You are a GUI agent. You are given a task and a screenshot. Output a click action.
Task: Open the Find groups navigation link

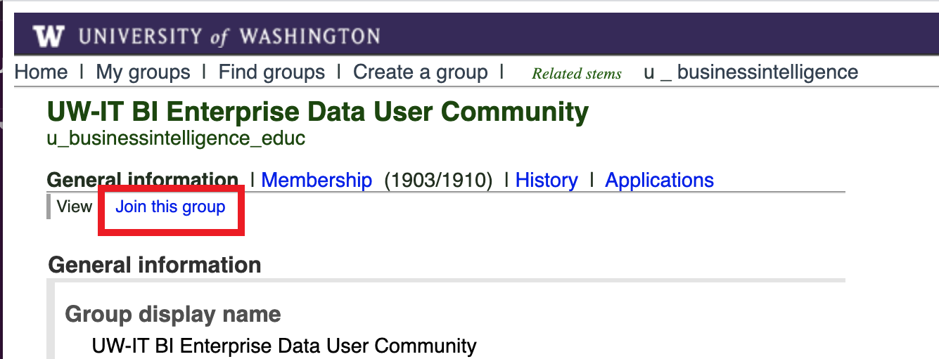click(272, 72)
